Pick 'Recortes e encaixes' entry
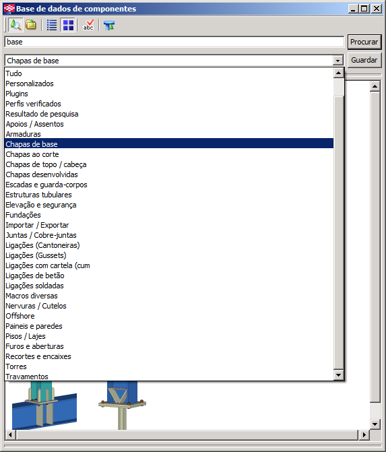The height and width of the screenshot is (452, 386). click(169, 356)
